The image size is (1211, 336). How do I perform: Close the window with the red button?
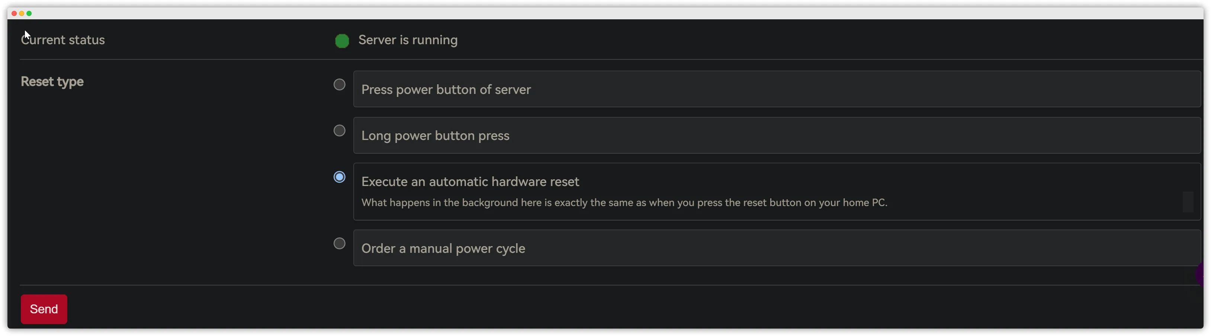click(x=14, y=13)
